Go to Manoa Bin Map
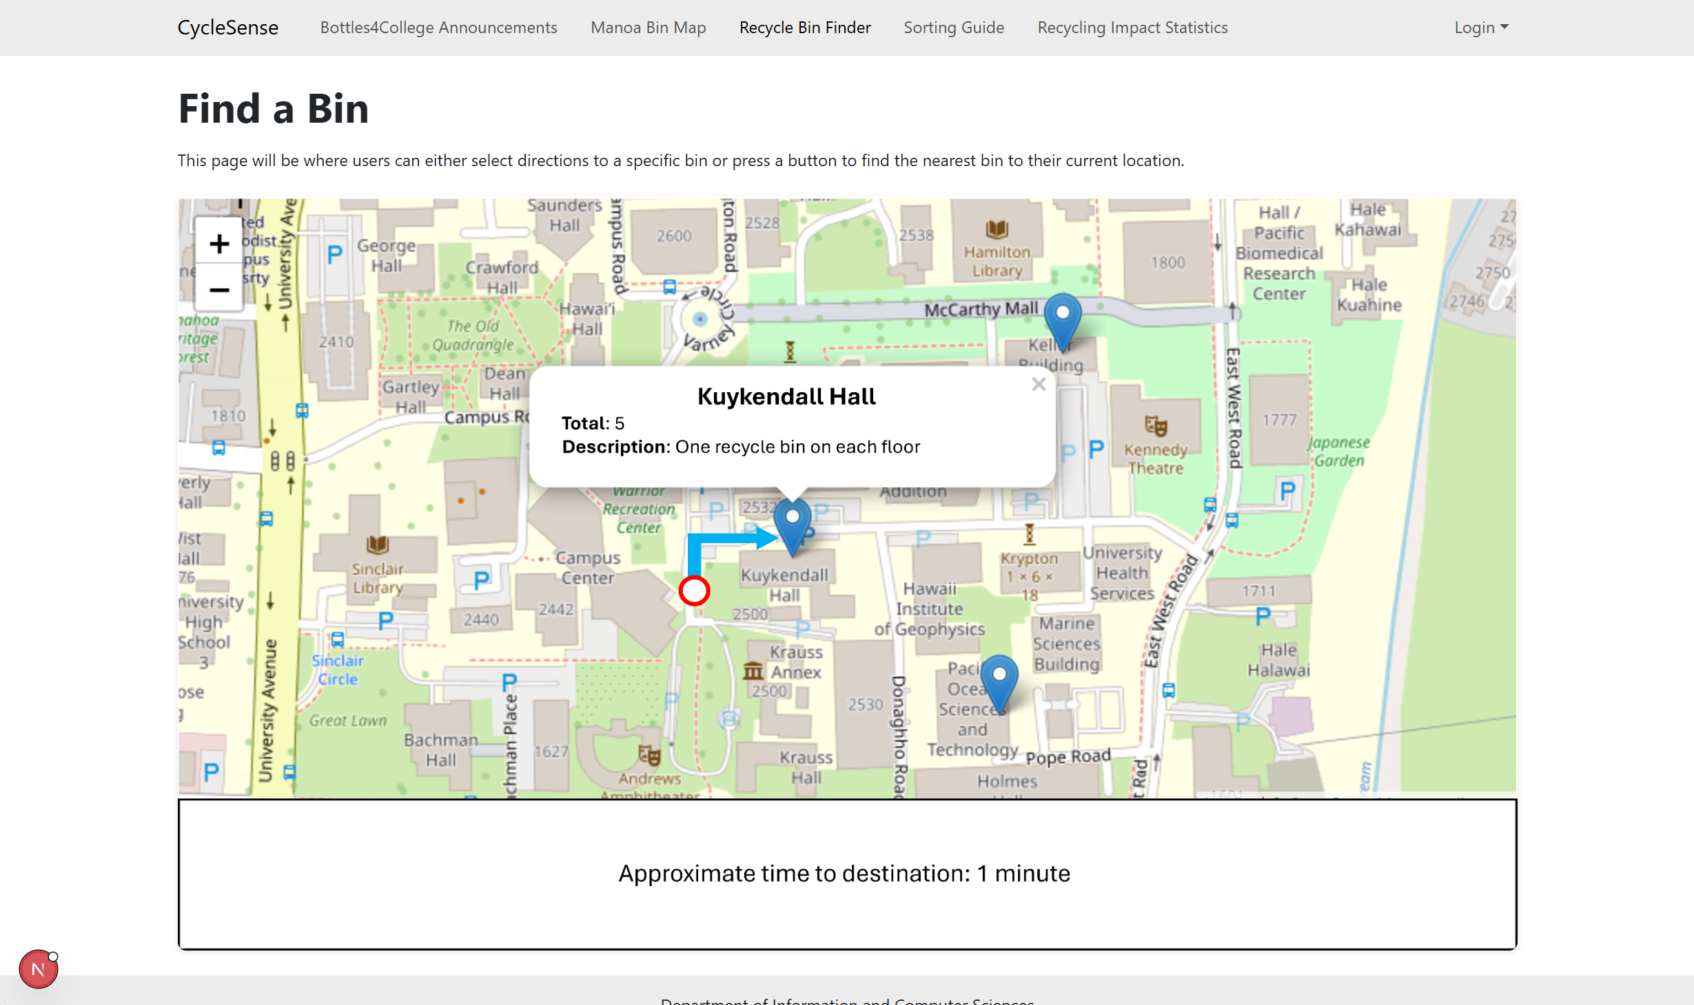Screen dimensions: 1694x1005 [x=648, y=28]
